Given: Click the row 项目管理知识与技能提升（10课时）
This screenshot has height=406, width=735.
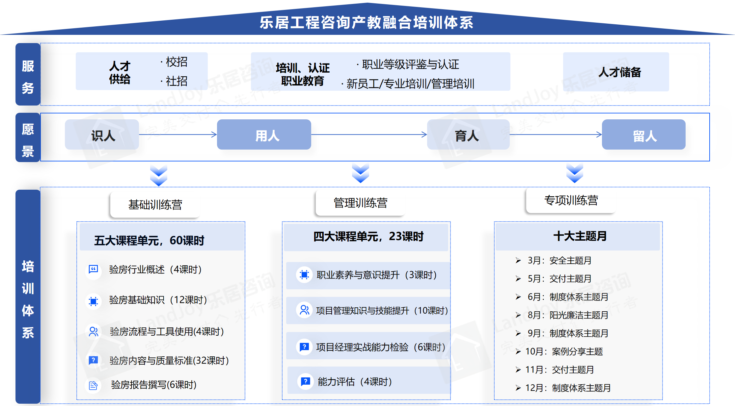Looking at the screenshot, I should [368, 311].
